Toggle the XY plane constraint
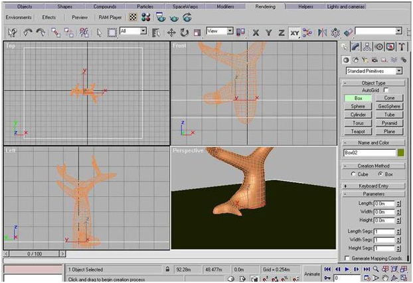This screenshot has height=283, width=413. pyautogui.click(x=294, y=33)
